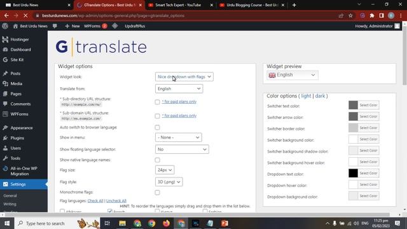407x229 pixels.
Task: Click the Windows Start button
Action: click(x=7, y=223)
